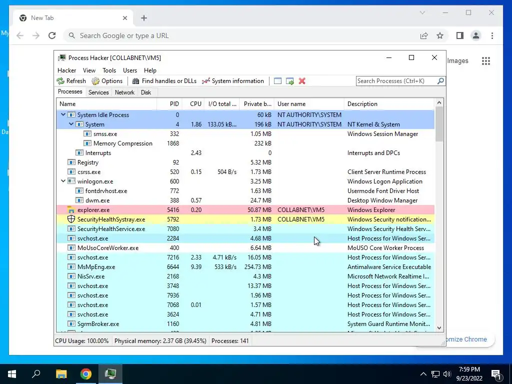The width and height of the screenshot is (512, 384).
Task: Switch to the Network tab
Action: point(124,92)
